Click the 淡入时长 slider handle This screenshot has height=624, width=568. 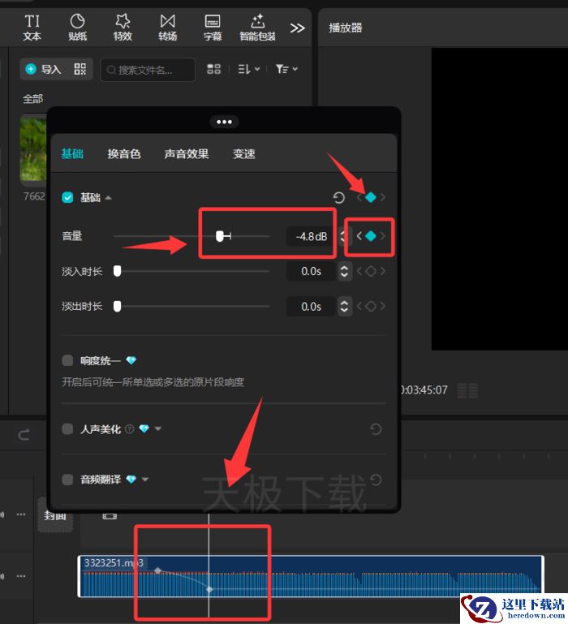coord(117,271)
